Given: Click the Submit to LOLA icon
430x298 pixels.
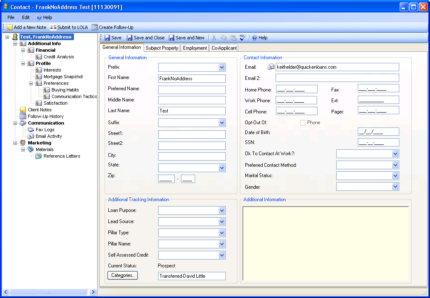Looking at the screenshot, I should 53,27.
